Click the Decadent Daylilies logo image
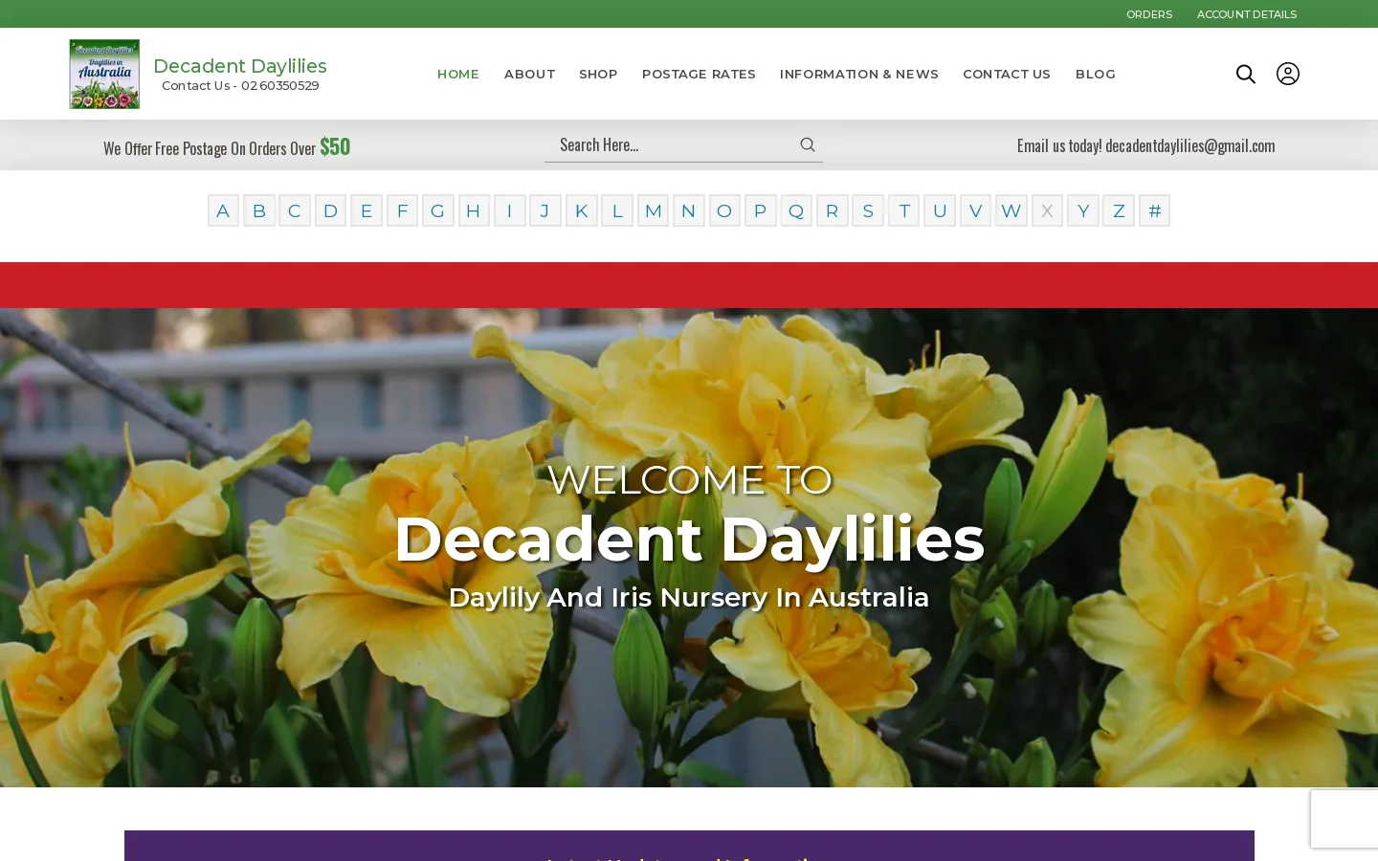This screenshot has height=861, width=1378. pos(104,74)
